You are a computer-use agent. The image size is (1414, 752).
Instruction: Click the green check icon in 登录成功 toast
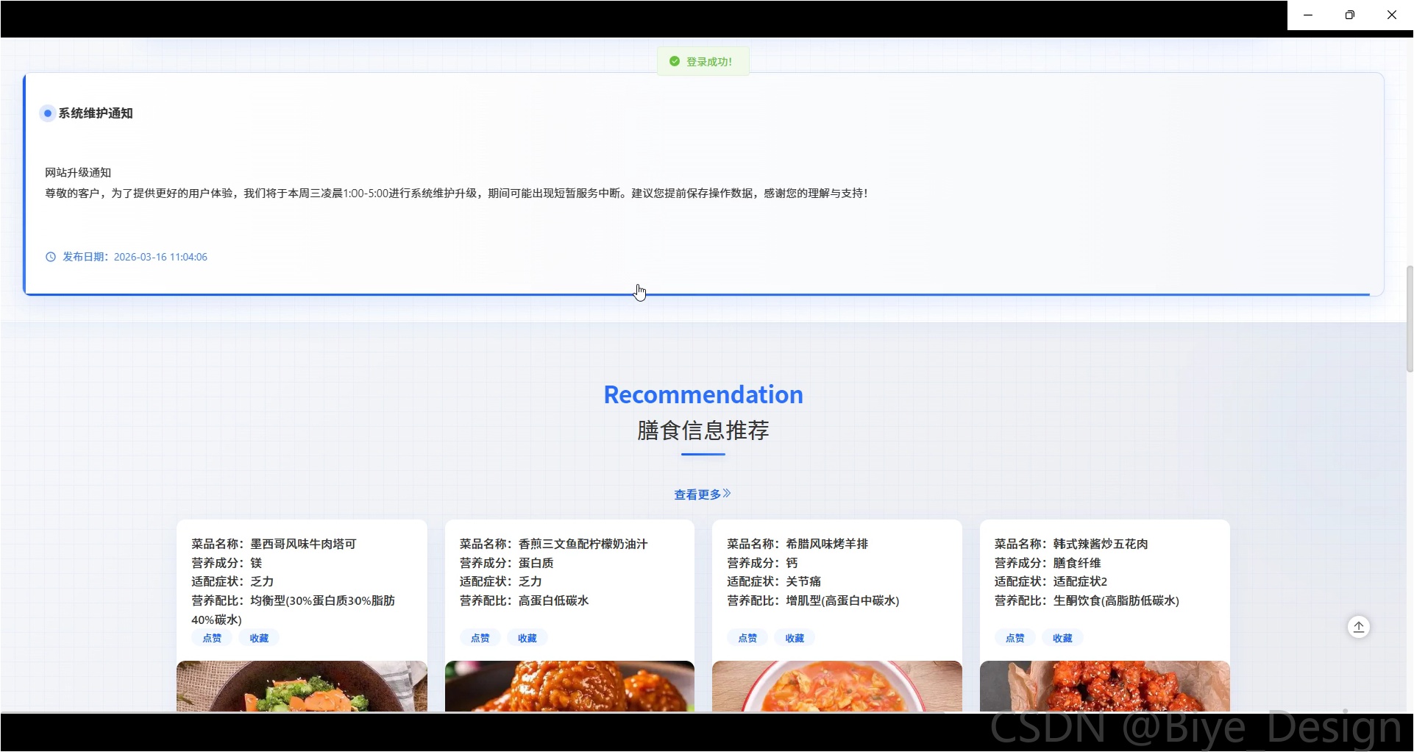coord(674,62)
